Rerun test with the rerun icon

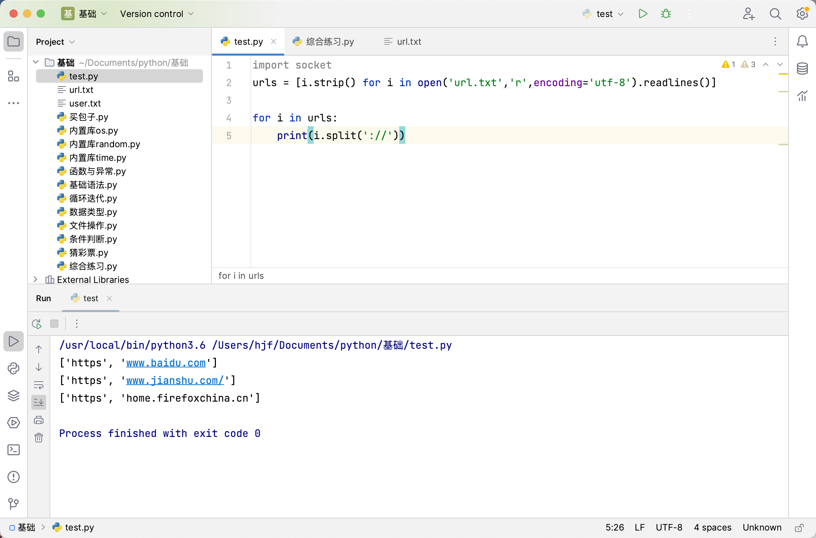point(37,324)
